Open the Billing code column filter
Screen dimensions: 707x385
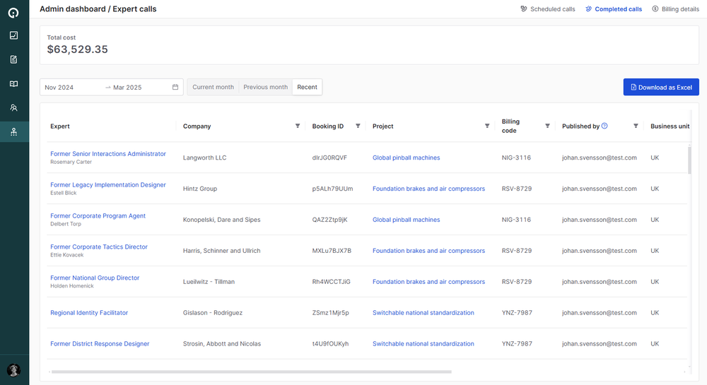[547, 126]
